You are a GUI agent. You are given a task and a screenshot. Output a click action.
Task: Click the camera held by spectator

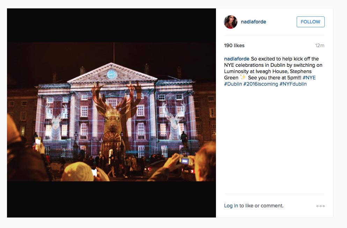[185, 161]
